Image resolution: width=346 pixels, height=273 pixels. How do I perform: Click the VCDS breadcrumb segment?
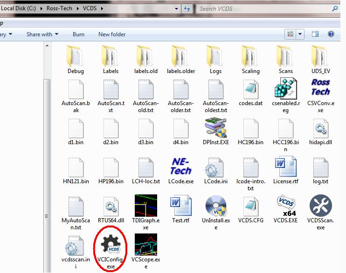click(90, 8)
